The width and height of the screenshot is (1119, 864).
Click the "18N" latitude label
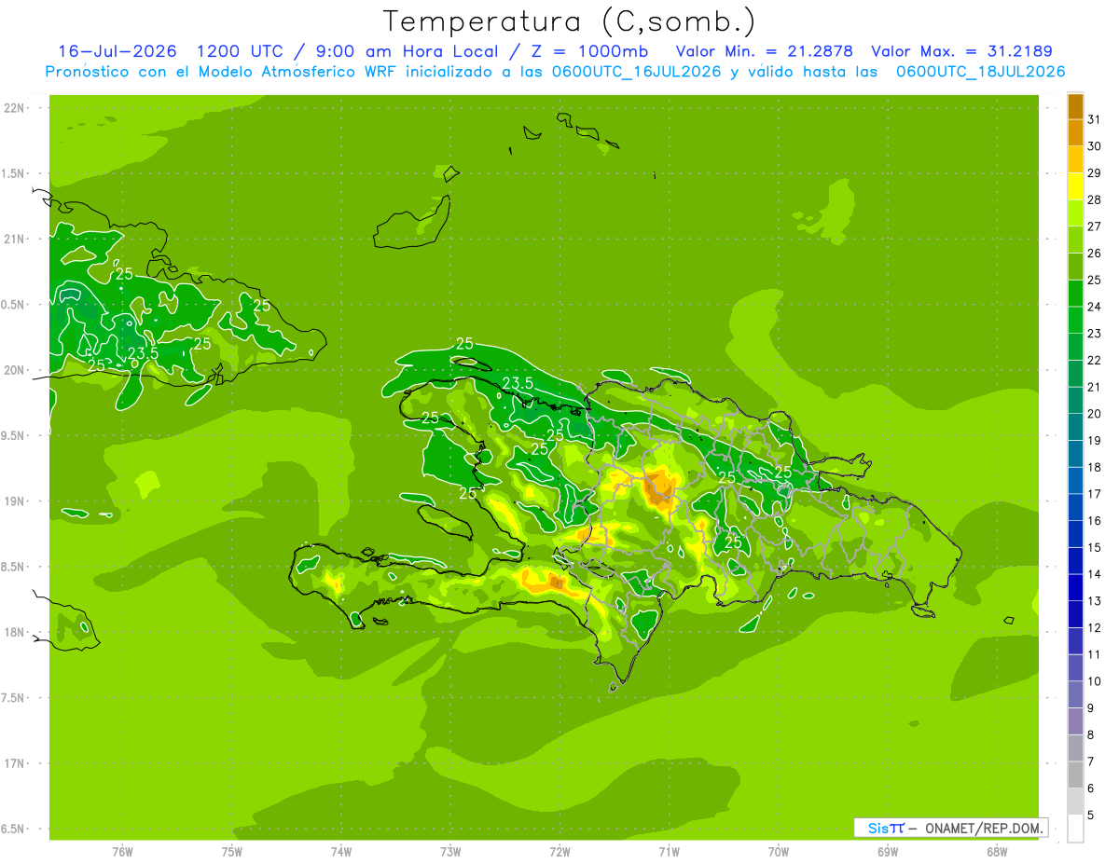point(14,632)
